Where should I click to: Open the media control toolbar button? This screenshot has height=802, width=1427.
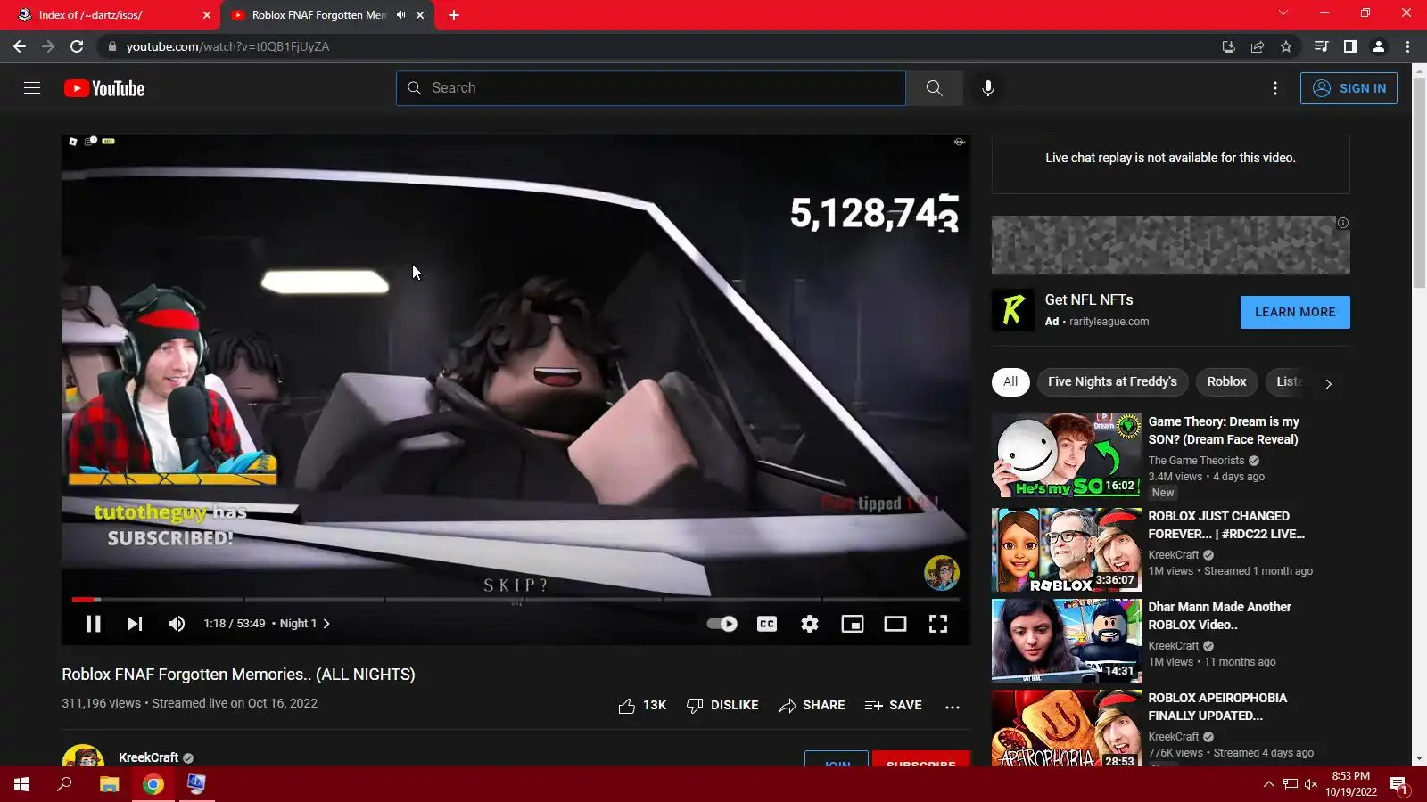point(1321,46)
